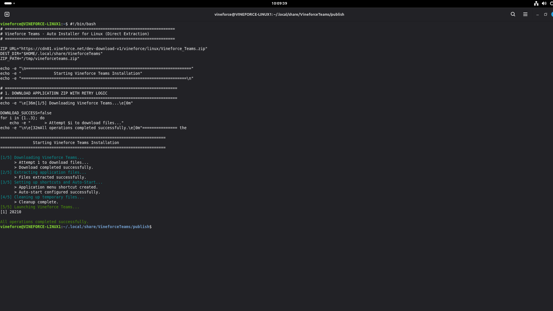Click the '[4/5] Cleaning up temporary files...' line
This screenshot has width=553, height=311.
(x=42, y=197)
